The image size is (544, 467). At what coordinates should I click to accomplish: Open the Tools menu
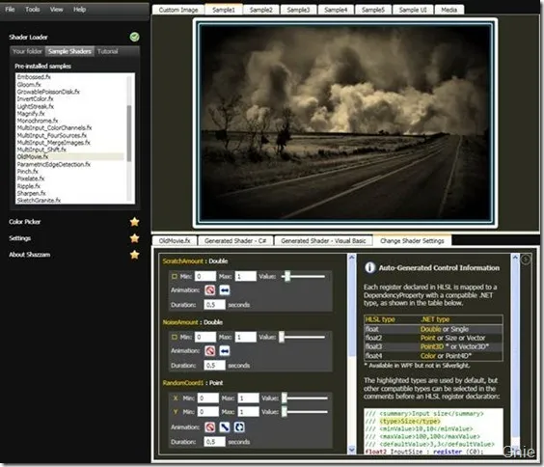[x=32, y=10]
